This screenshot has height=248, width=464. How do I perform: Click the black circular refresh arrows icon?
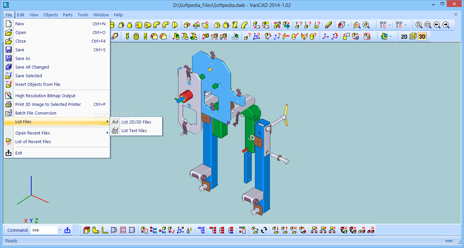point(264,230)
